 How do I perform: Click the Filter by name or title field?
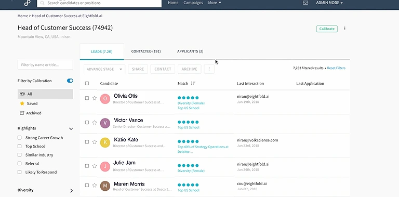[x=45, y=65]
